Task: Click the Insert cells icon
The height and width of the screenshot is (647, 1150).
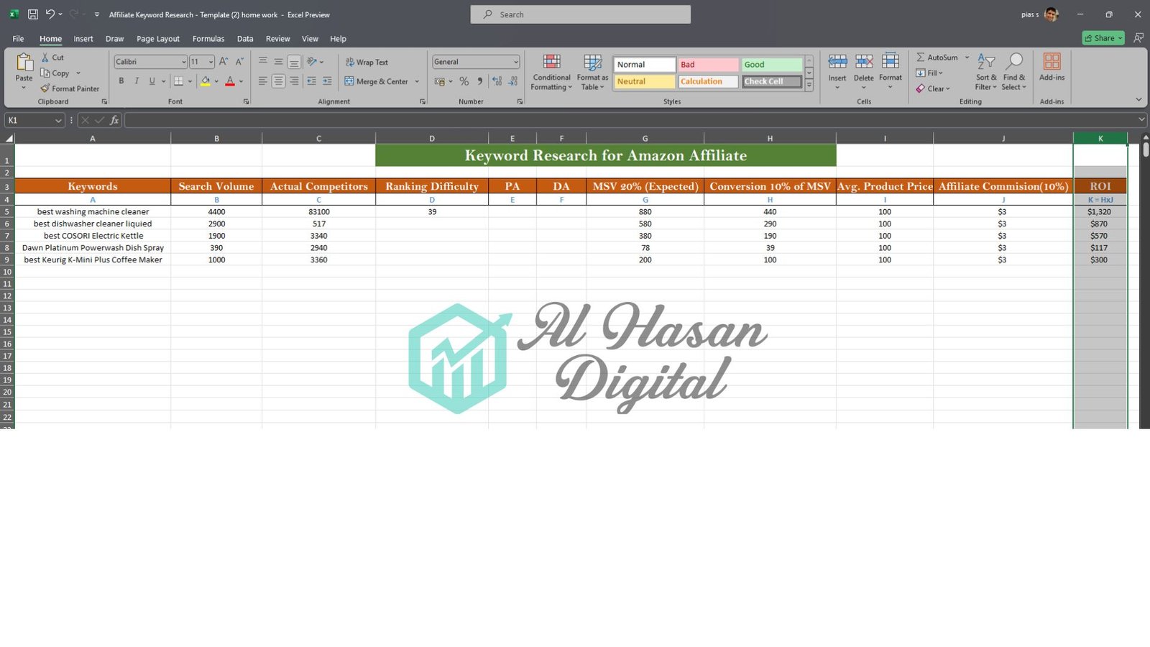Action: coord(837,62)
